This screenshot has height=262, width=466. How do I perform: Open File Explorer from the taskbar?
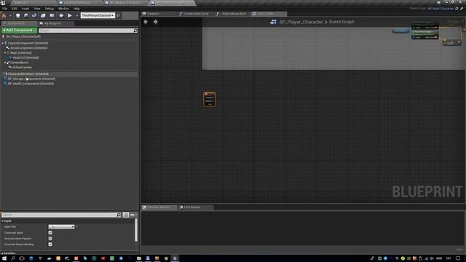tap(139, 258)
